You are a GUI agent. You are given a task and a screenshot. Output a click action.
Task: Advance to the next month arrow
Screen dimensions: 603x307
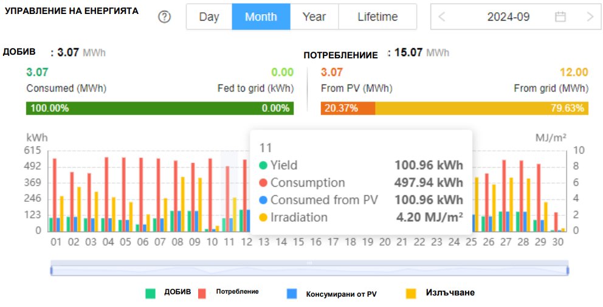coord(590,16)
